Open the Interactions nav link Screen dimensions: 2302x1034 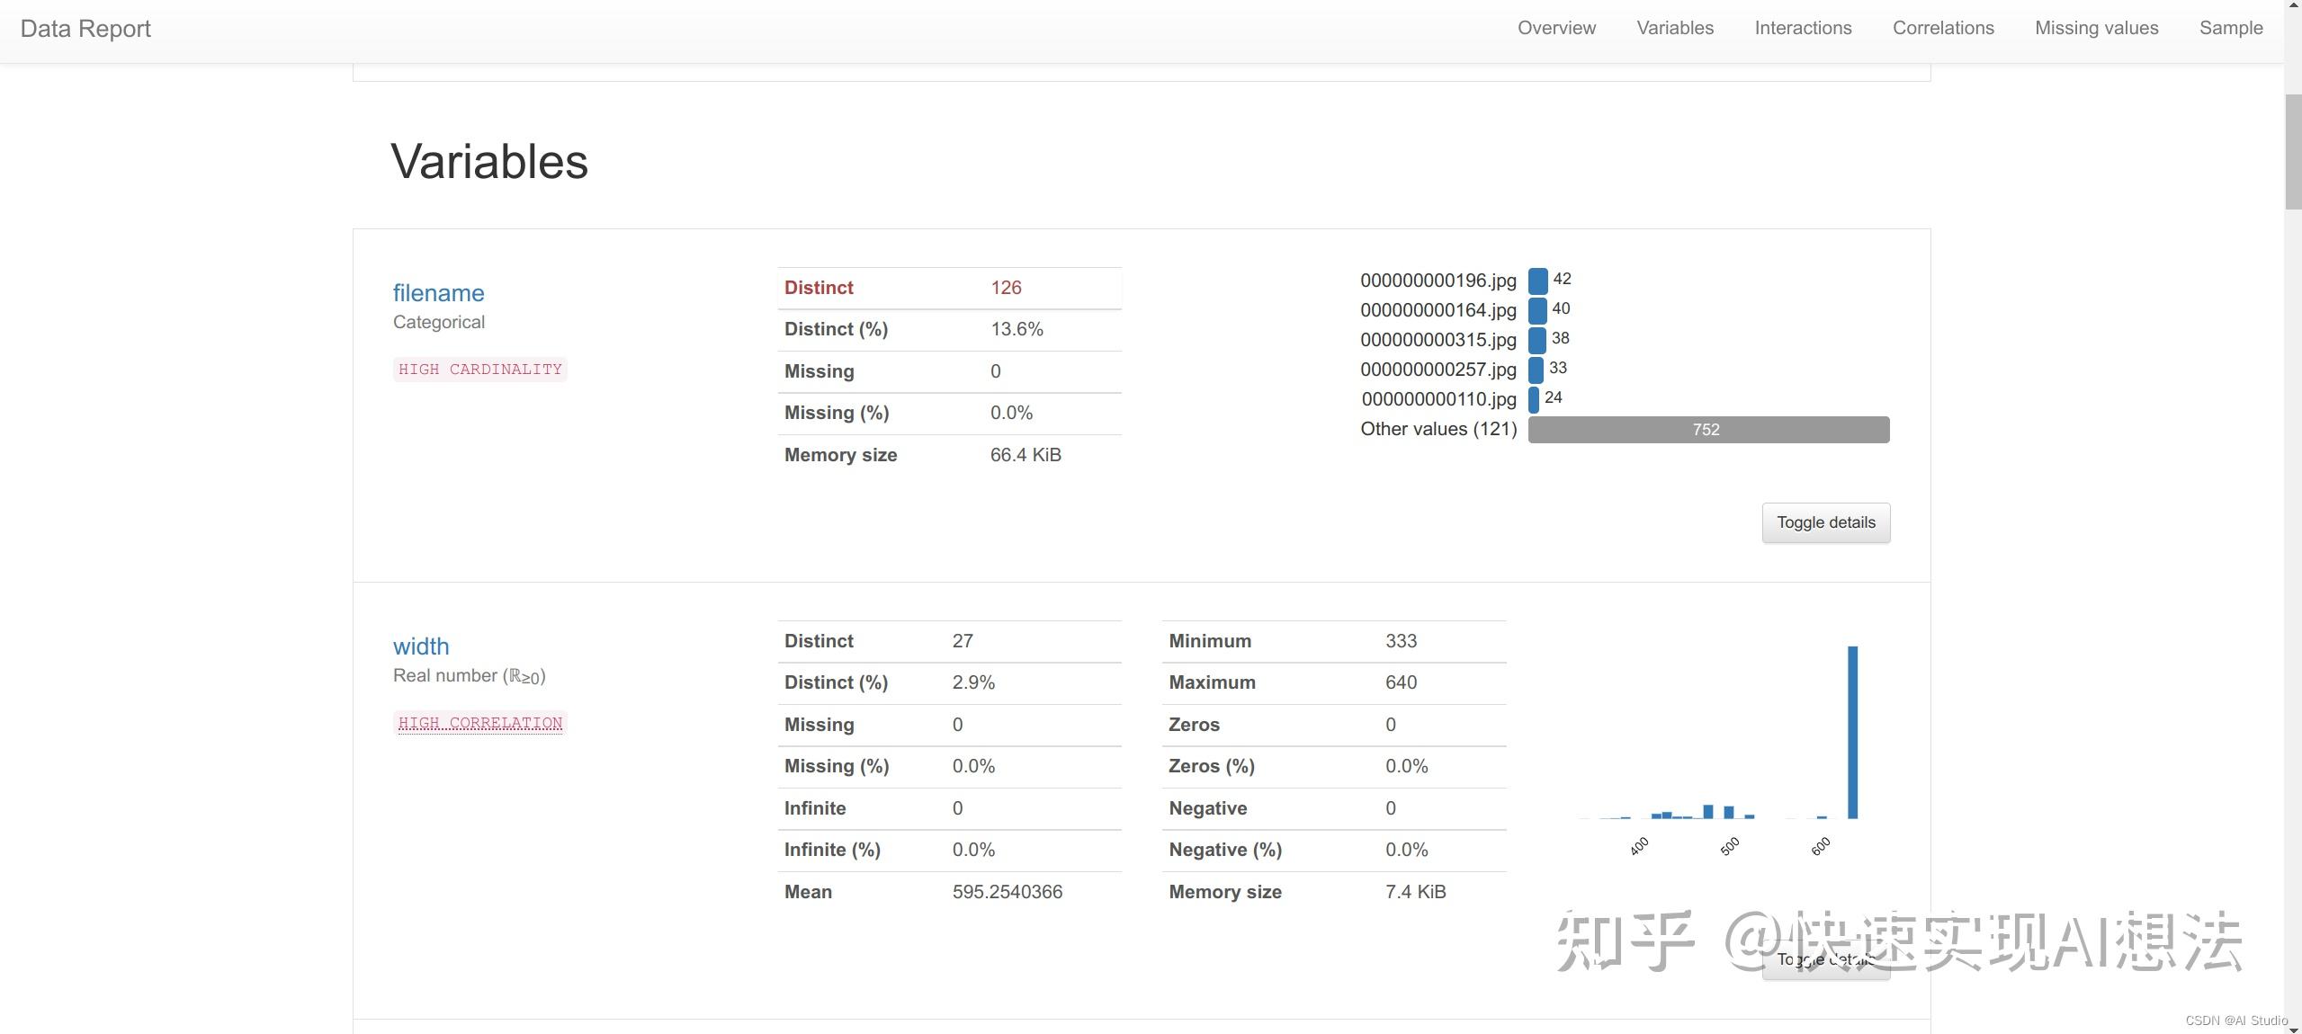[1803, 28]
